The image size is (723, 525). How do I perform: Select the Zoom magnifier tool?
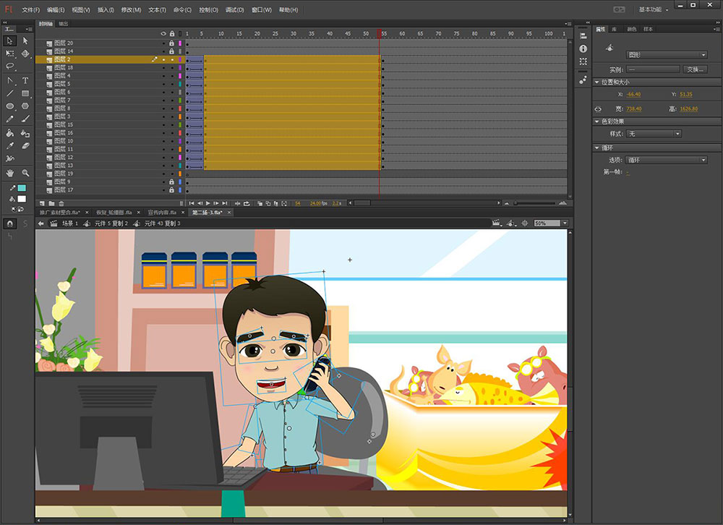tap(25, 173)
